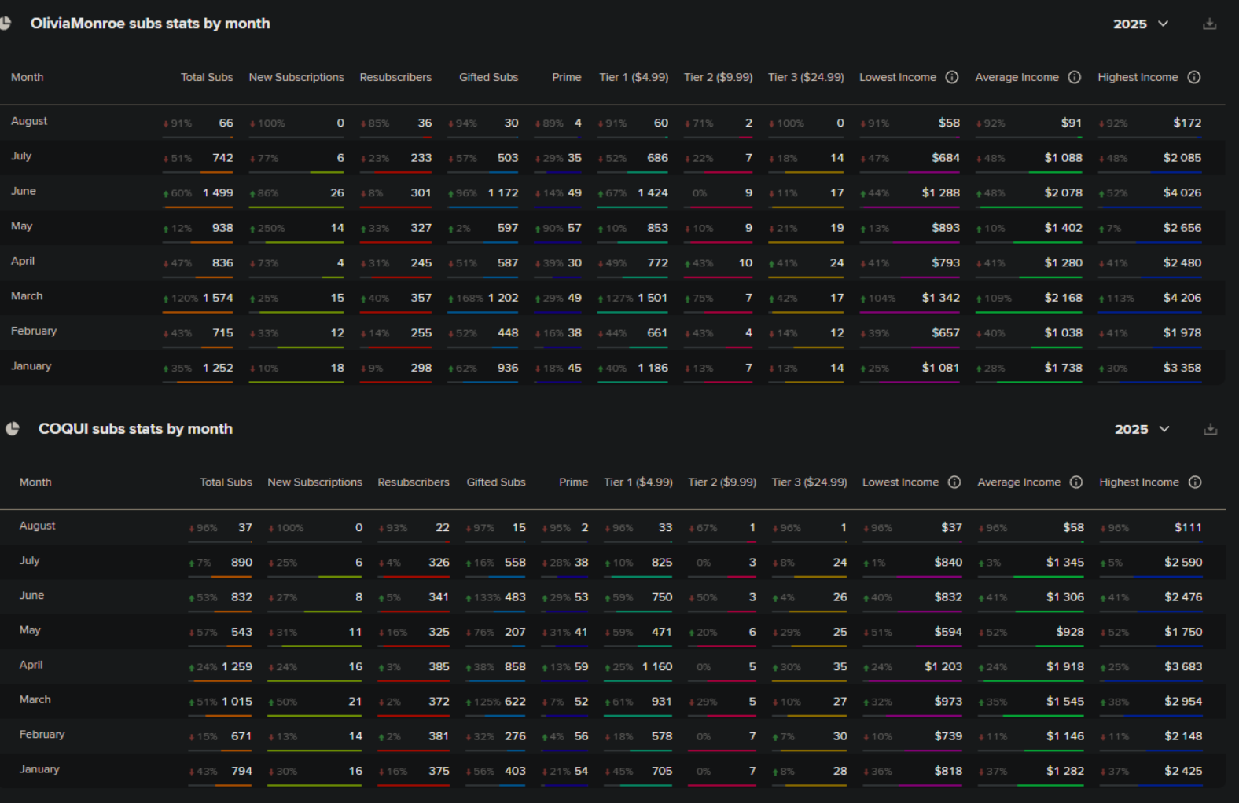
Task: Click OliviaMonroe June total subs value 1 499
Action: pyautogui.click(x=218, y=192)
